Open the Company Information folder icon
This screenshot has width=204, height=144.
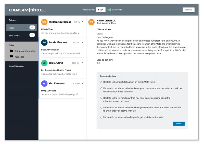(11, 51)
